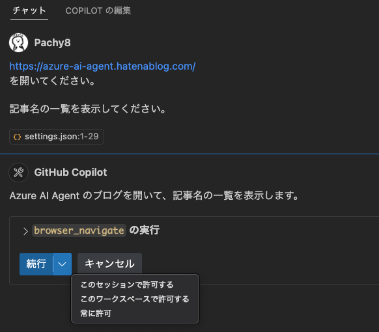
Task: Open the 続行 button dropdown arrow
Action: coord(63,264)
